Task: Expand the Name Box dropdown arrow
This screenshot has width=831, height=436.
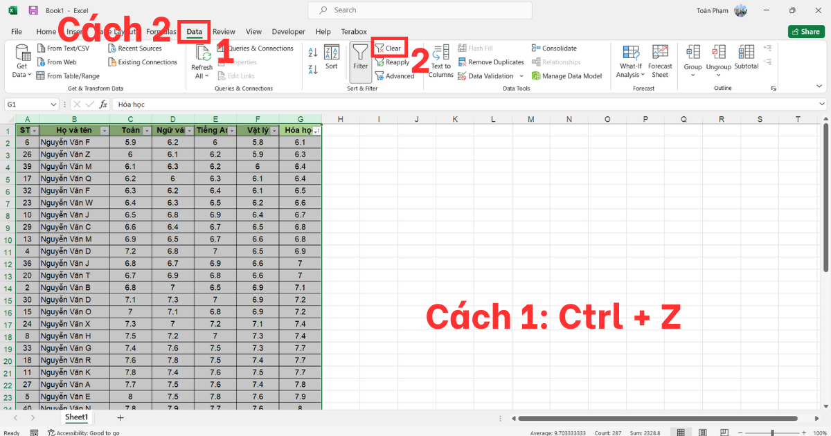Action: click(54, 105)
